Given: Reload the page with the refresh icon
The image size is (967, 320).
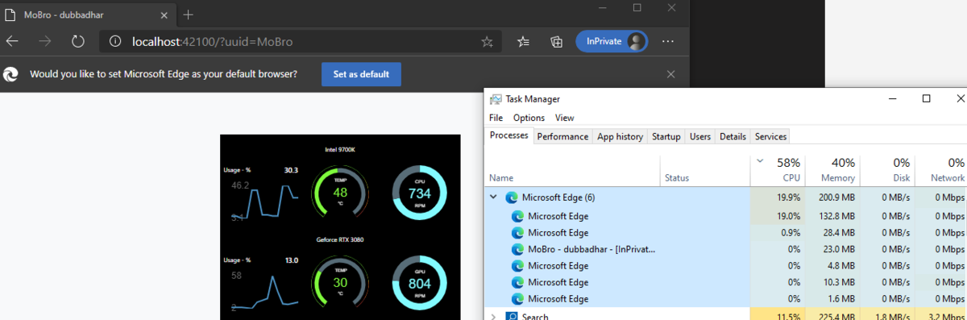Looking at the screenshot, I should (x=78, y=41).
